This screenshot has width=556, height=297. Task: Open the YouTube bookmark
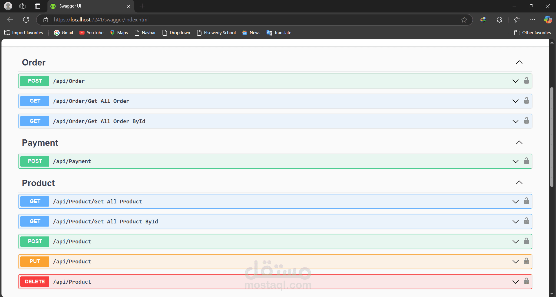pyautogui.click(x=92, y=33)
